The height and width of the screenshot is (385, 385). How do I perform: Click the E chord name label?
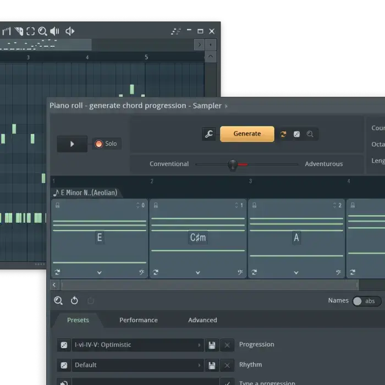point(100,238)
